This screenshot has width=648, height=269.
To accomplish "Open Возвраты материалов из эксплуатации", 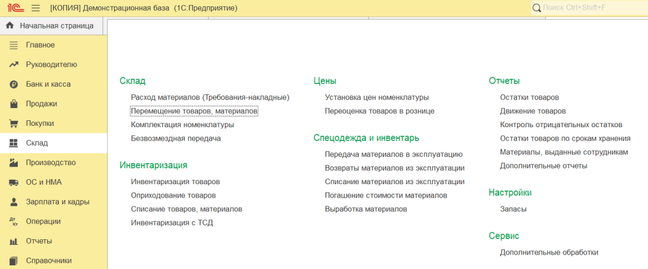I will (x=395, y=168).
